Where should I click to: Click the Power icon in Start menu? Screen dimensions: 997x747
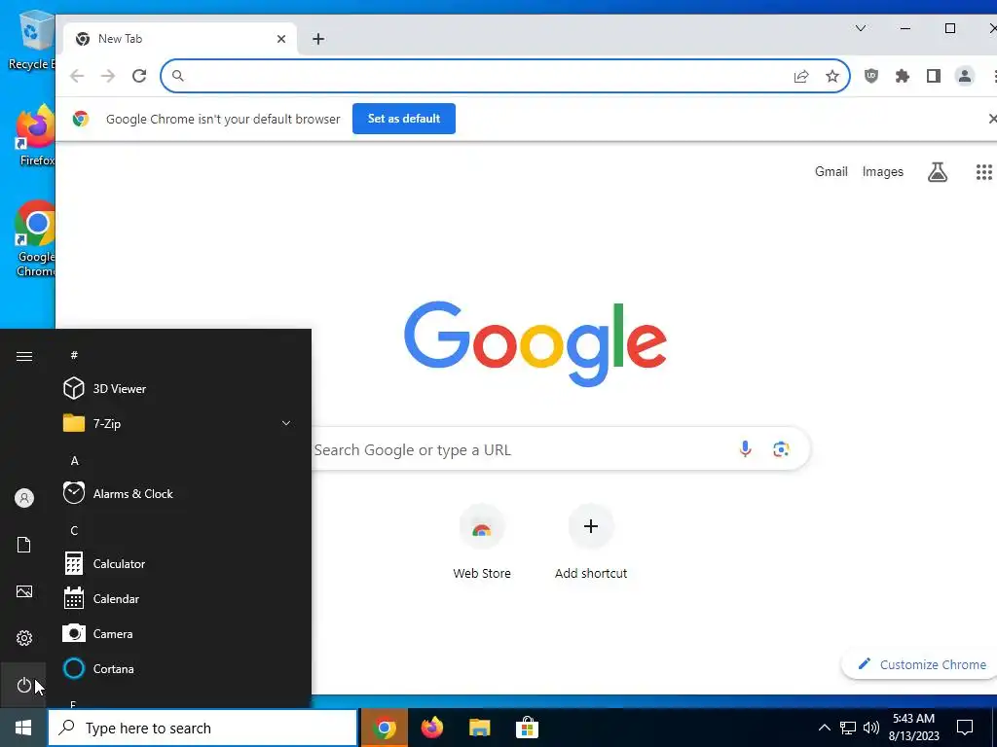pos(24,685)
